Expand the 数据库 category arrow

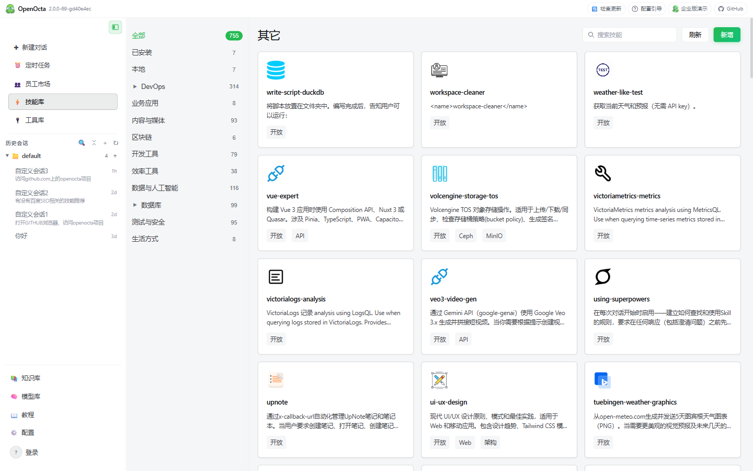click(x=135, y=205)
